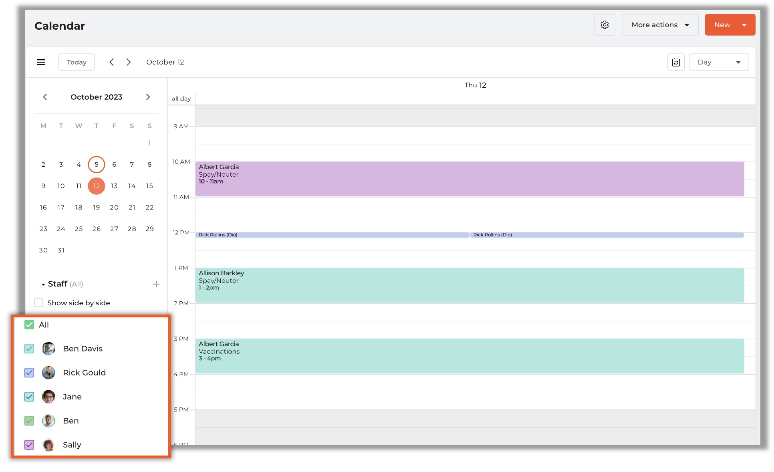Open the Day view dropdown

tap(718, 62)
